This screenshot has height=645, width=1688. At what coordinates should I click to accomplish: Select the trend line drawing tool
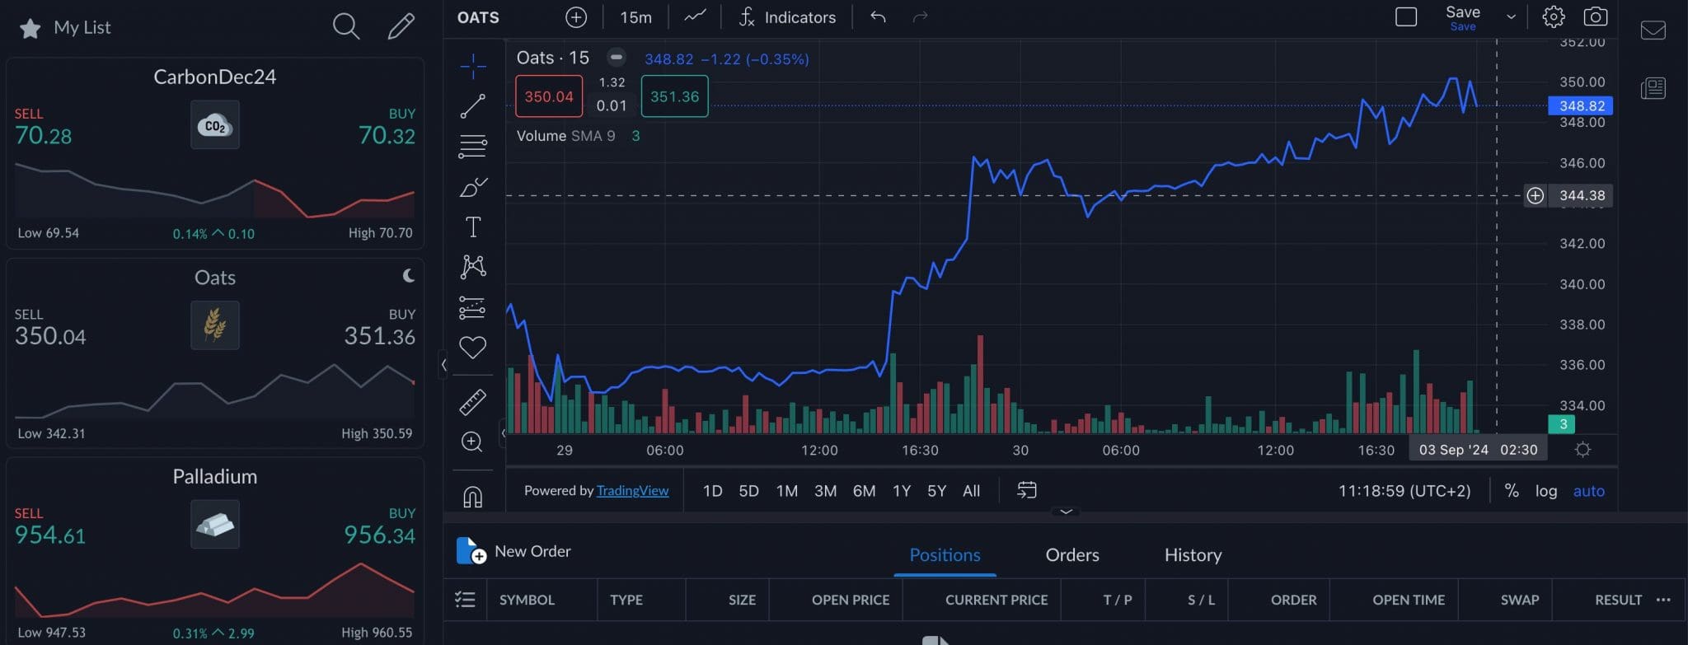coord(473,106)
